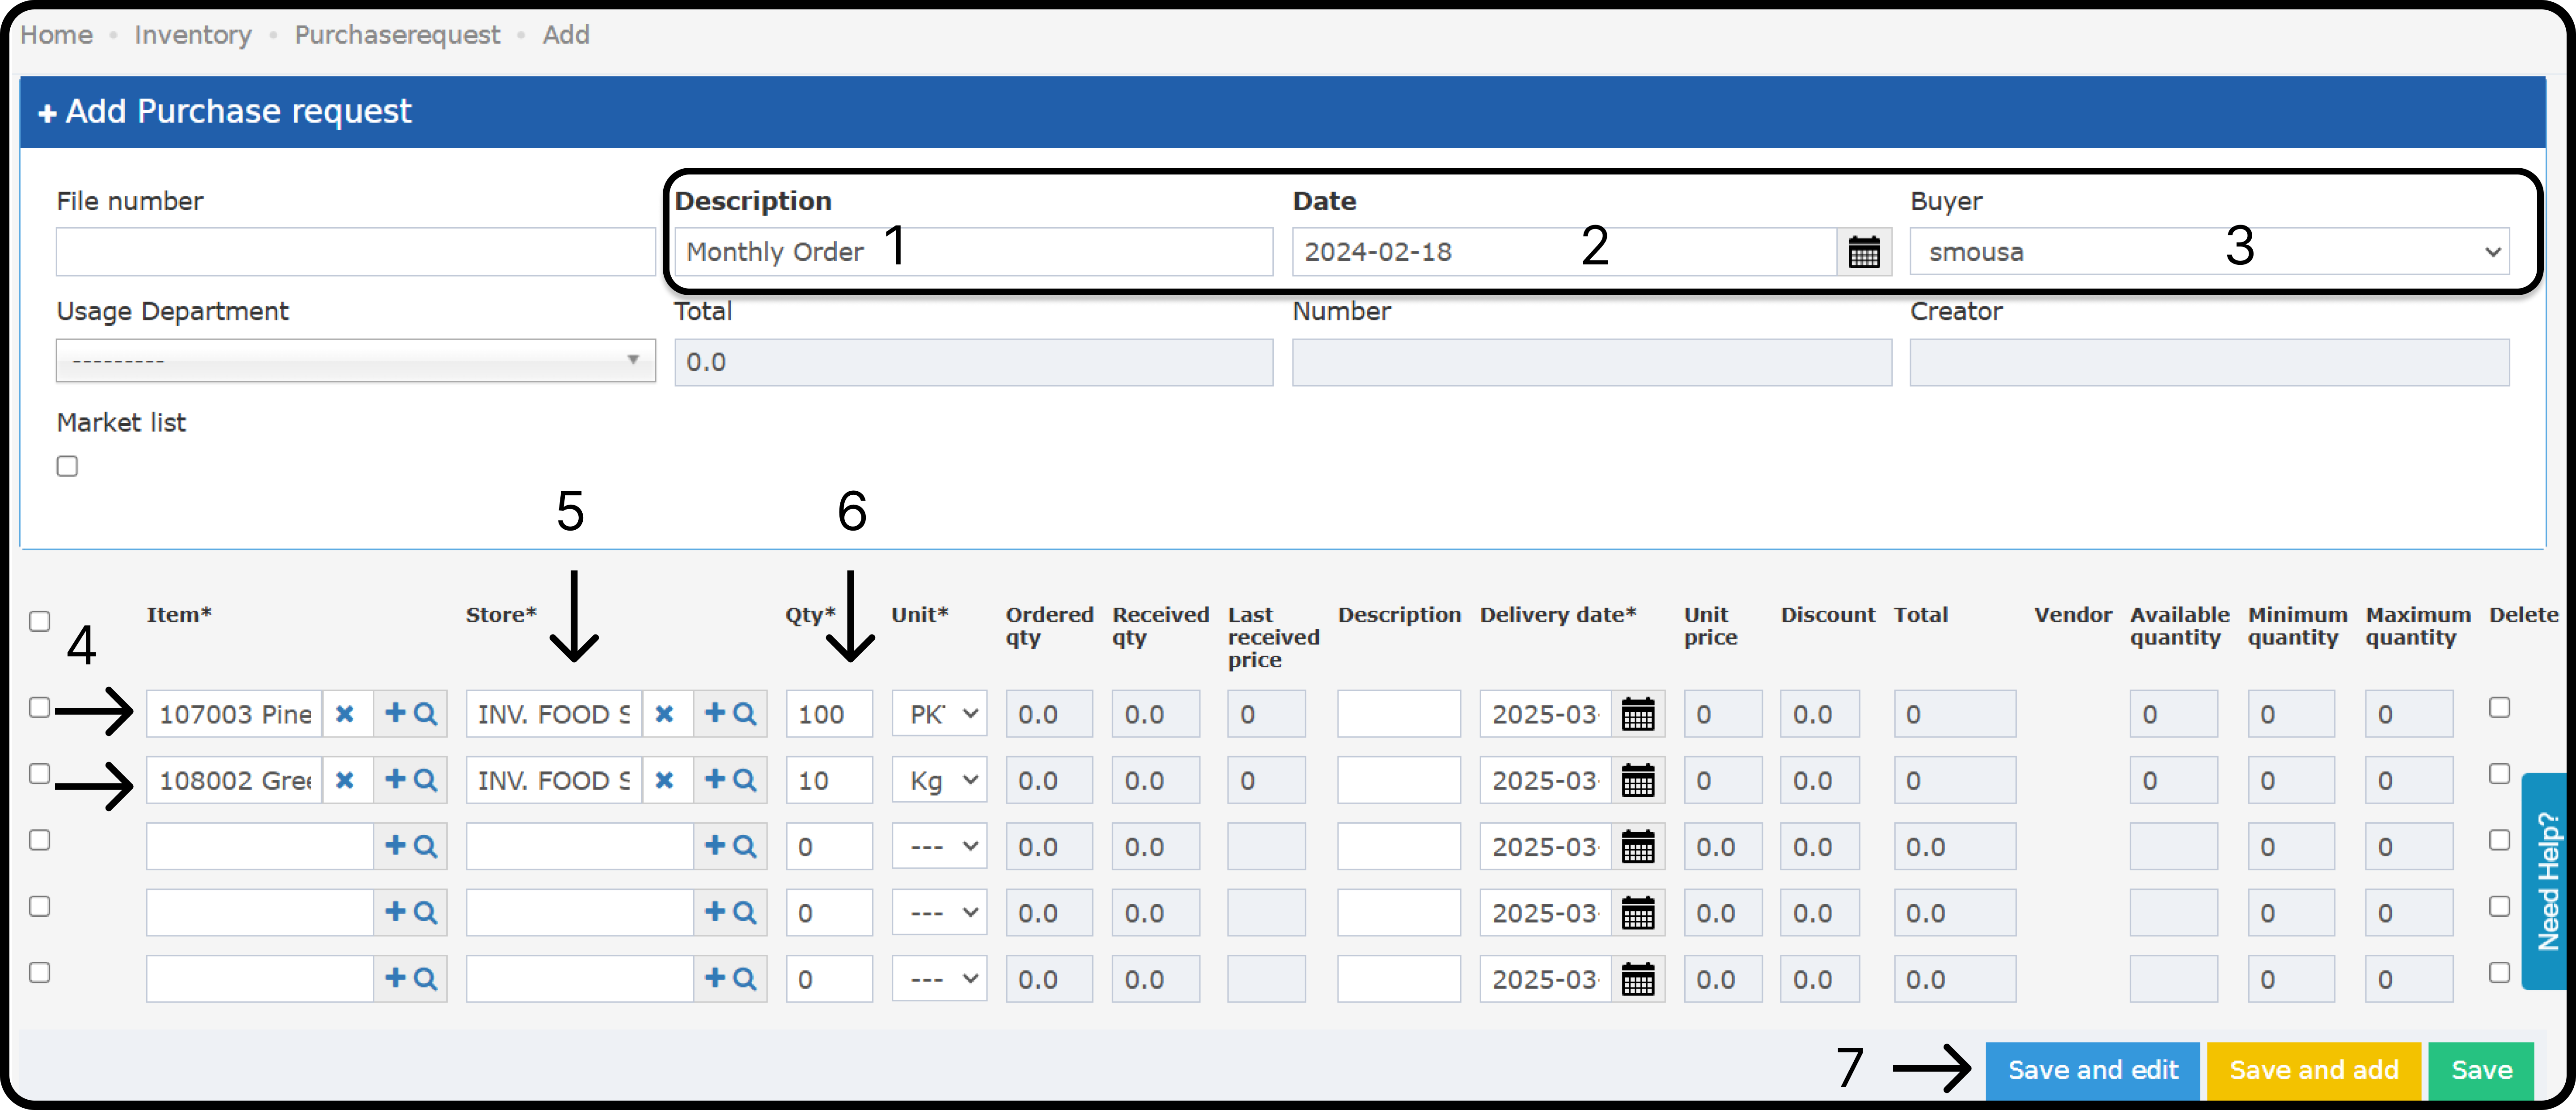
Task: Select the row checkbox of the fourth line row
Action: tap(40, 906)
